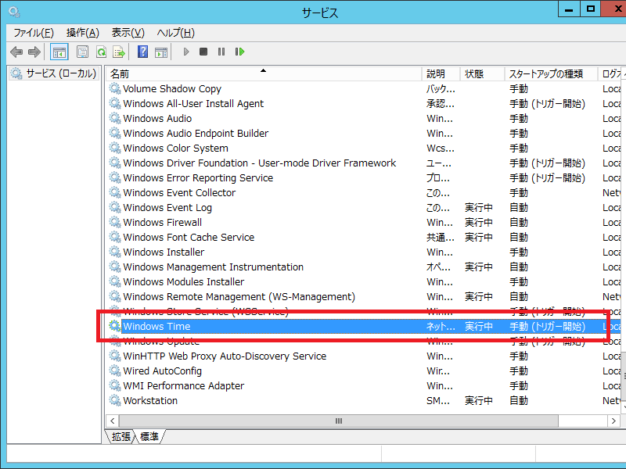
Task: Pause the service with the pause icon
Action: (221, 52)
